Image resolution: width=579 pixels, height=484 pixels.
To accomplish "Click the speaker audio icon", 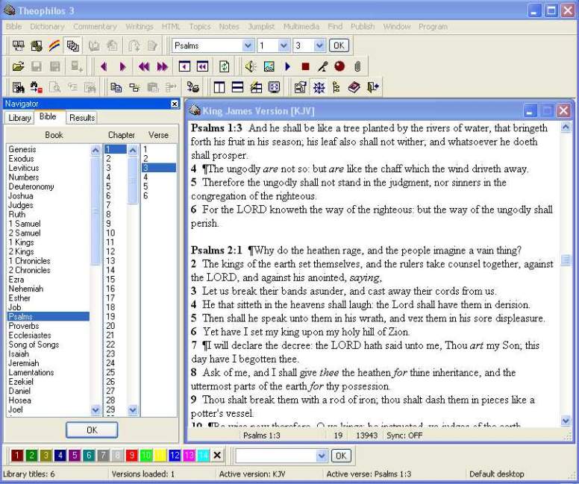I will coord(251,66).
